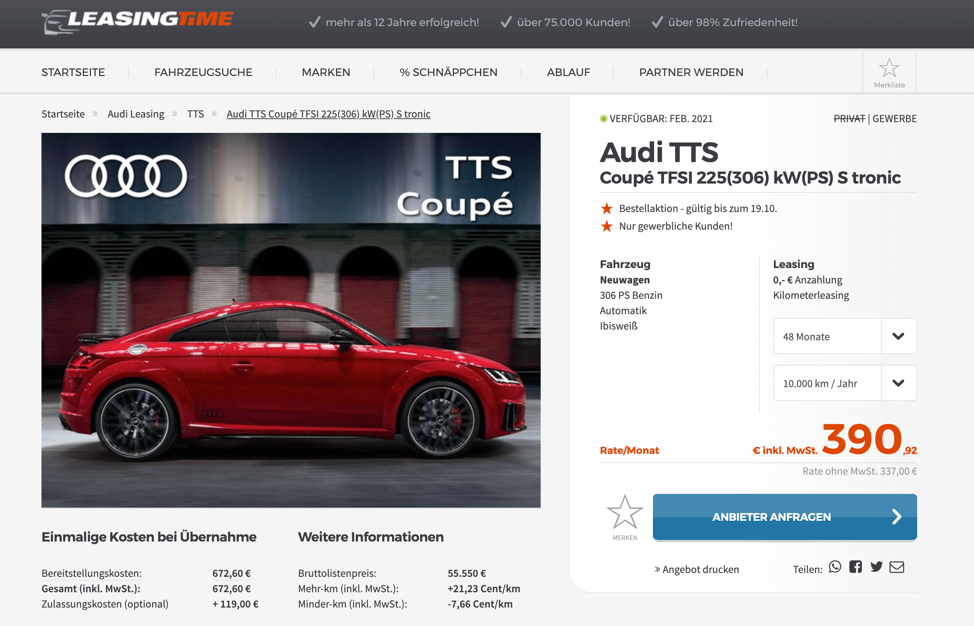
Task: Click 'Zulassungskosten (optional)' label
Action: [x=105, y=604]
